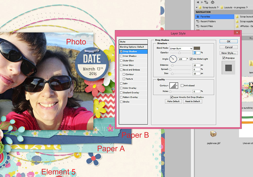Viewport: 253px width, 177px height.
Task: Enable the Pattern Overlay checkbox
Action: point(121,97)
